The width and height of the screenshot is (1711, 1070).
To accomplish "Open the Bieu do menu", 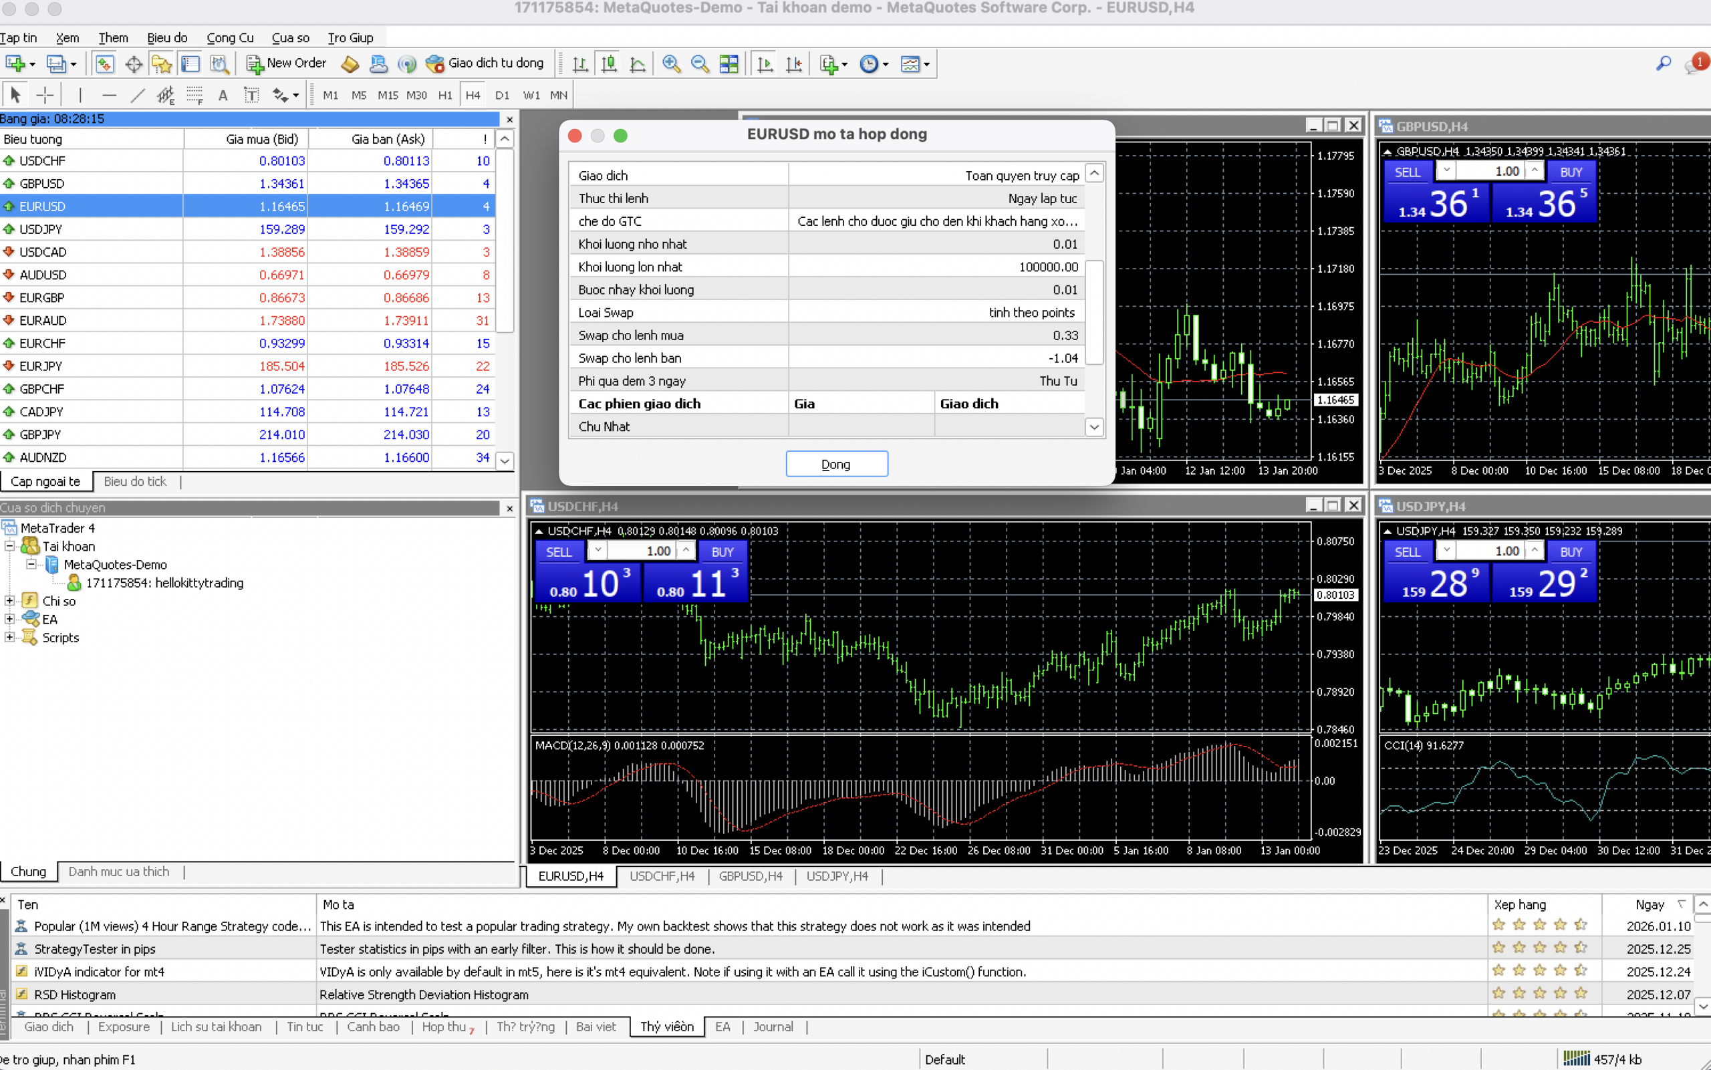I will (x=167, y=38).
